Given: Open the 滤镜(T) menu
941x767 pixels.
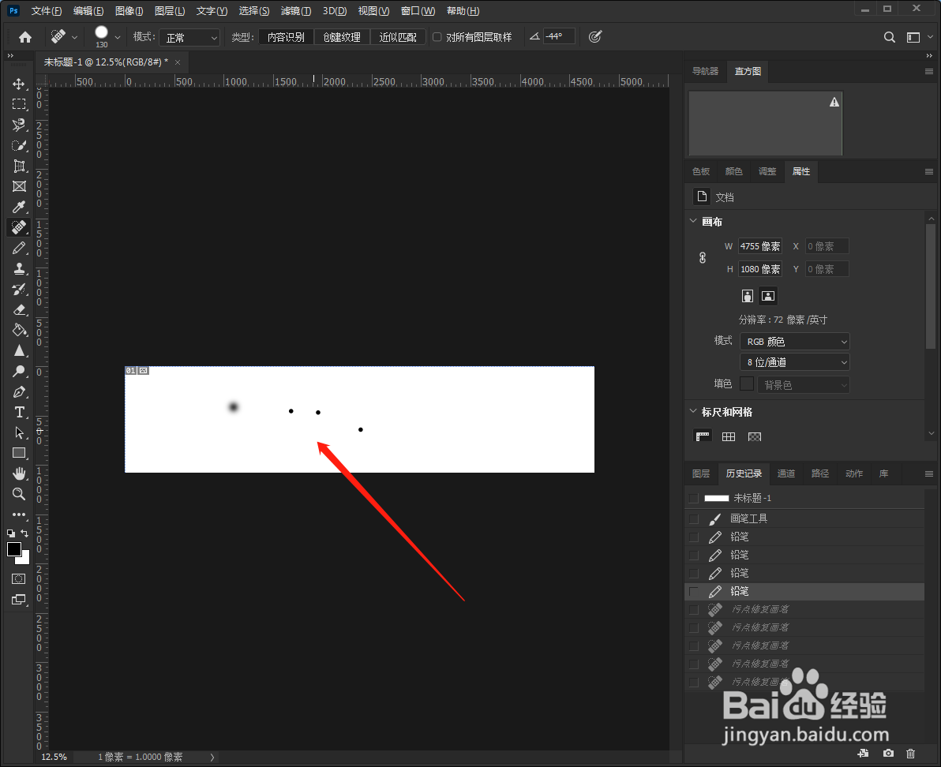Looking at the screenshot, I should pos(296,11).
